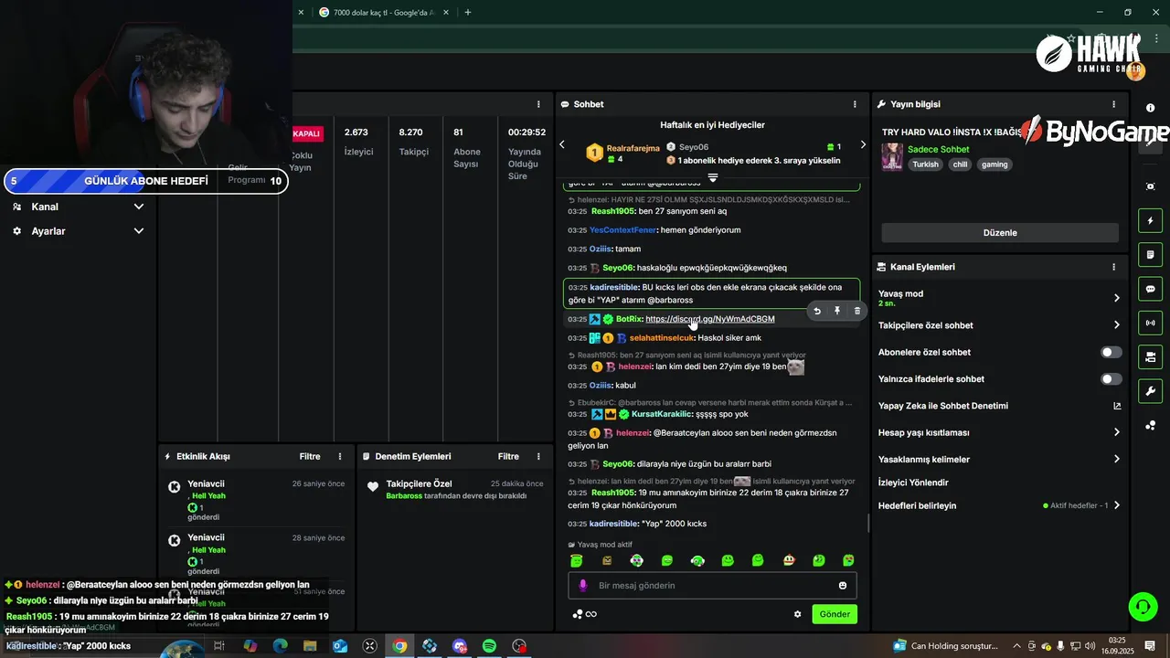Click the Sadece Sohbet category thumbnail
Screen dimensions: 1170x658
click(892, 156)
